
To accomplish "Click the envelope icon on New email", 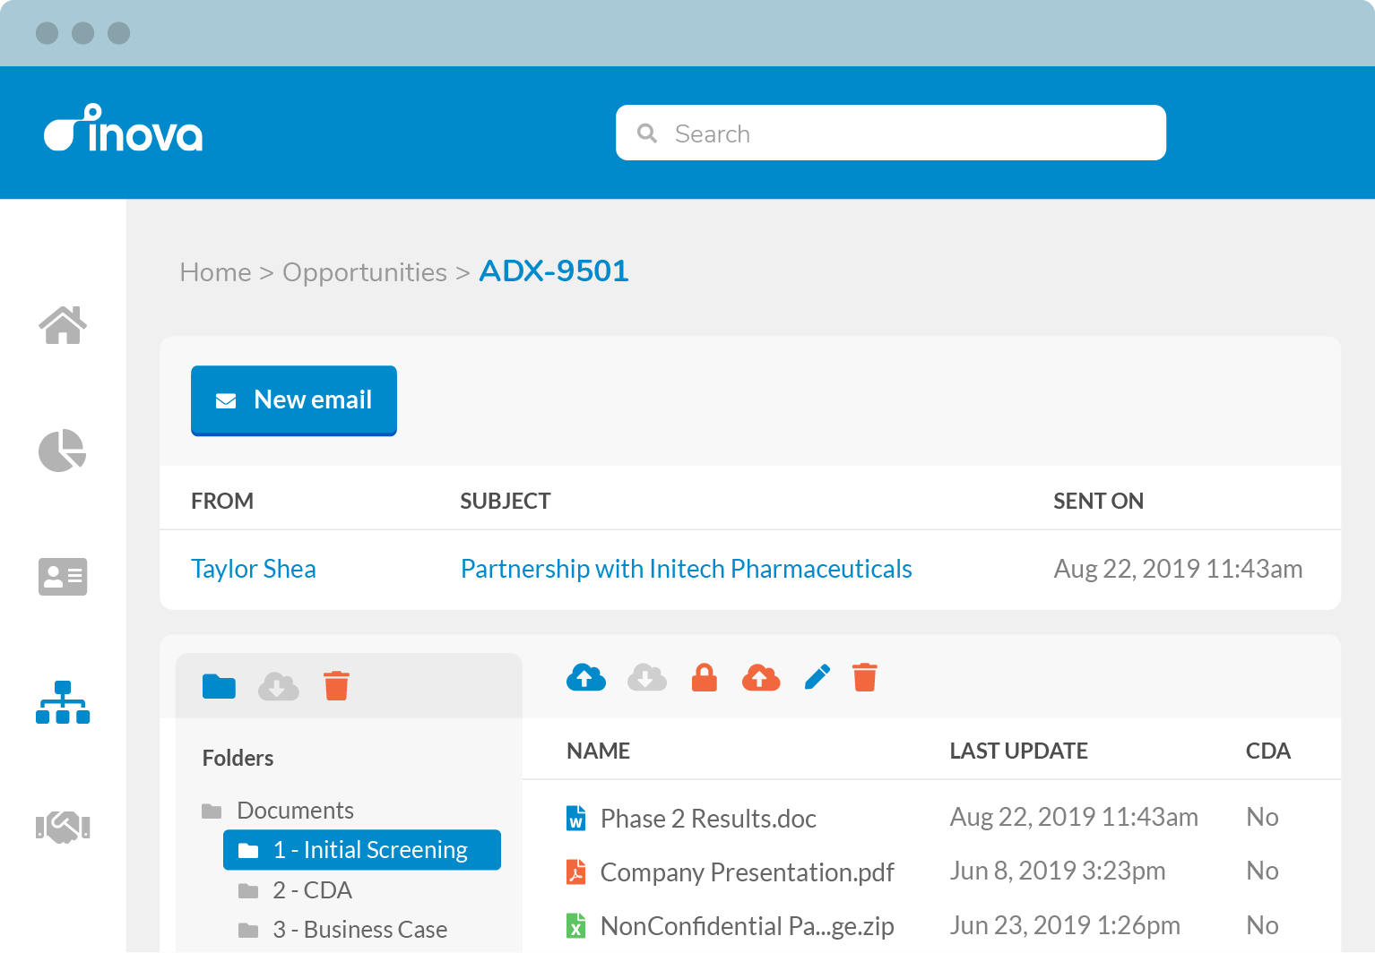I will [226, 400].
